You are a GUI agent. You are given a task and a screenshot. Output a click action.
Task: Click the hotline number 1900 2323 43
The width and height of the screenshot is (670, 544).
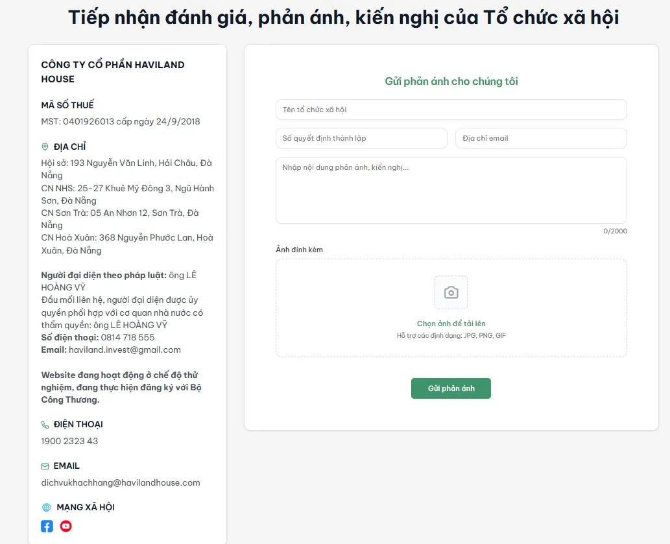pyautogui.click(x=69, y=442)
